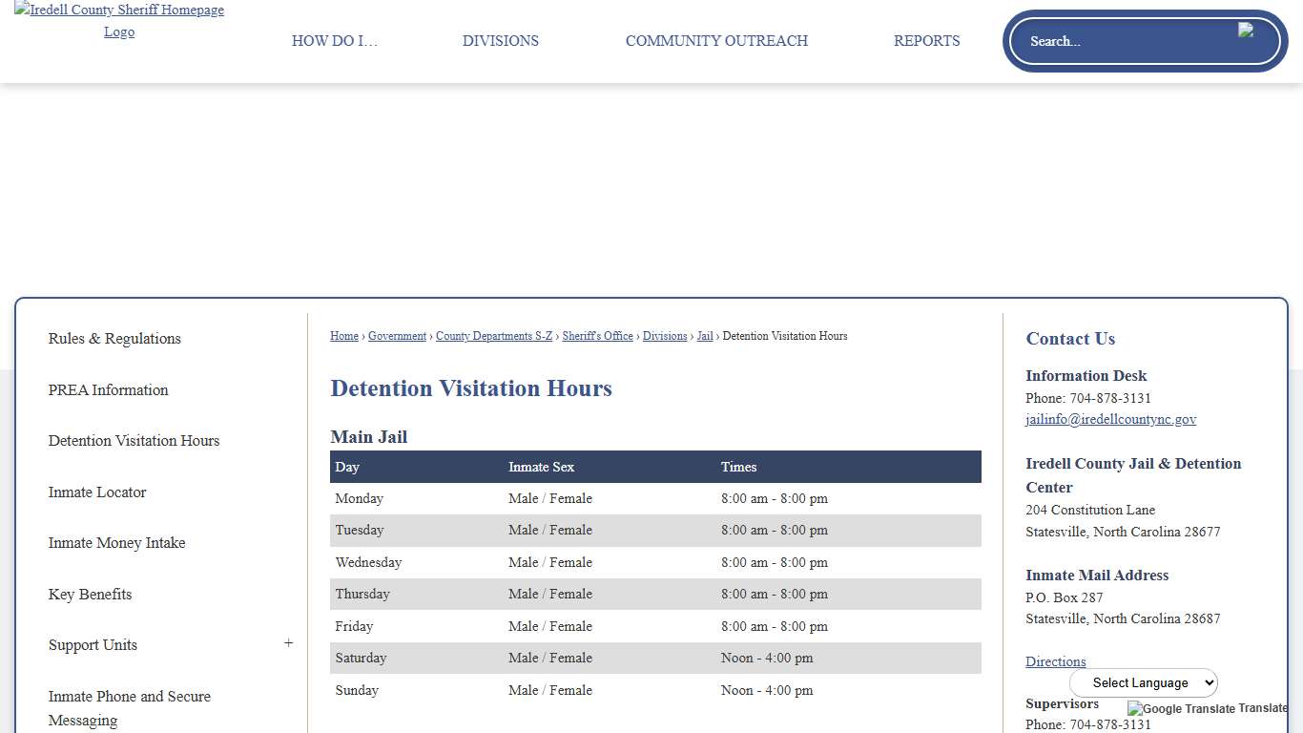Click the Iredell County Sheriff homepage logo
Screen dimensions: 1303x733
point(118,20)
